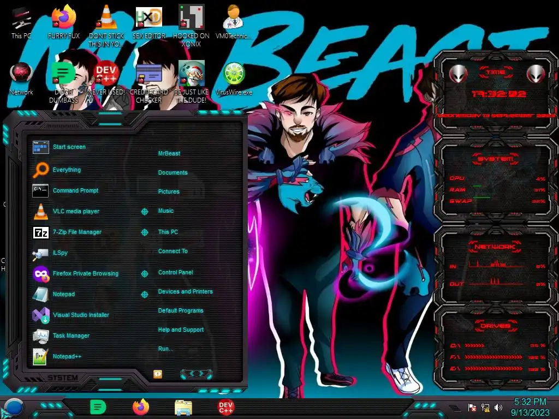Click the flag notification tray icon
Image resolution: width=559 pixels, height=419 pixels.
tap(472, 407)
